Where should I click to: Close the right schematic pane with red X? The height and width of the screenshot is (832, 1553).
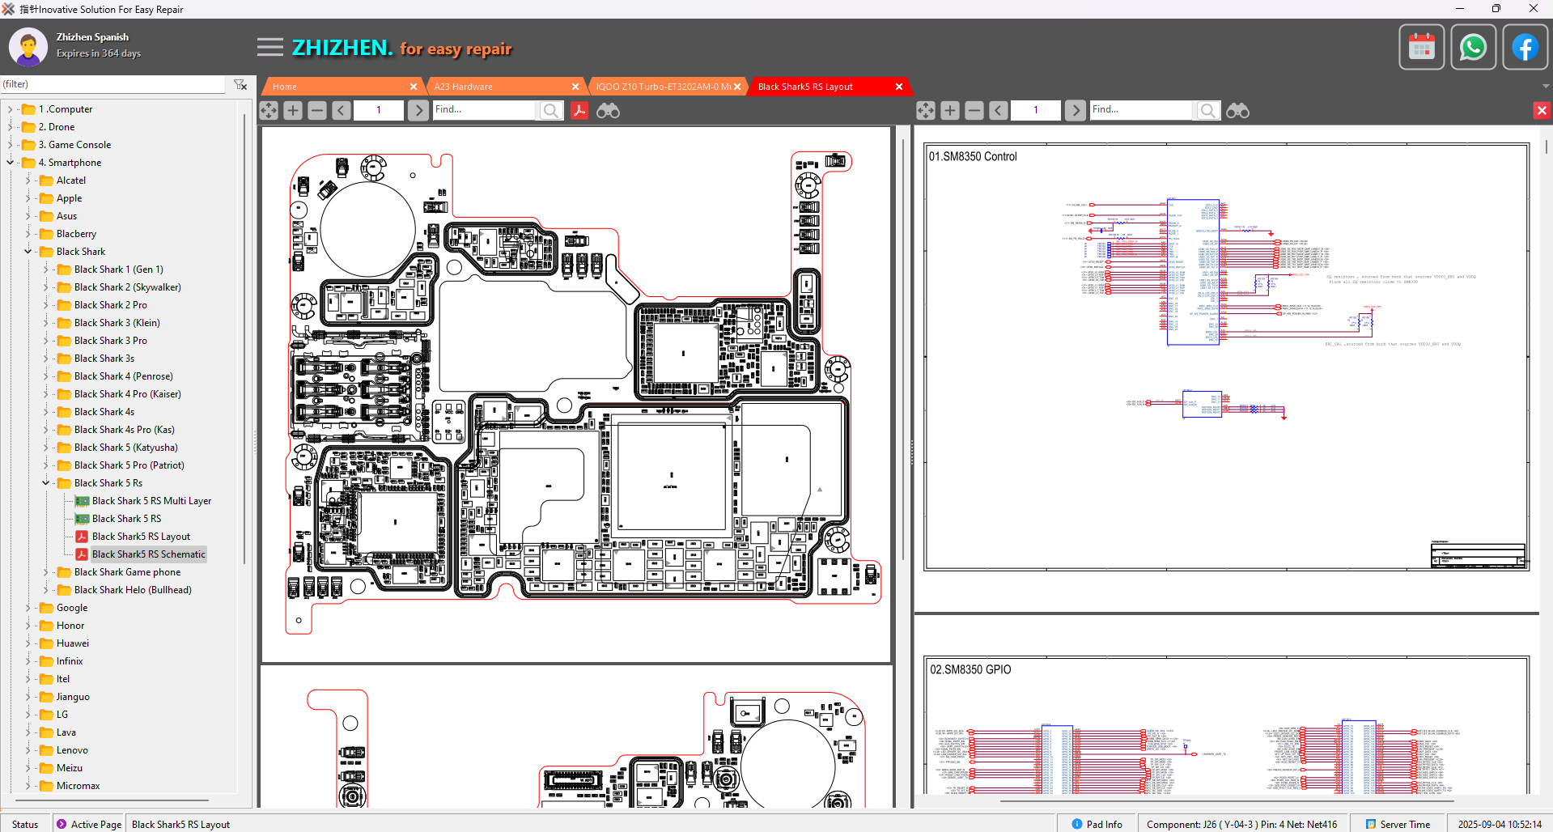[1542, 110]
